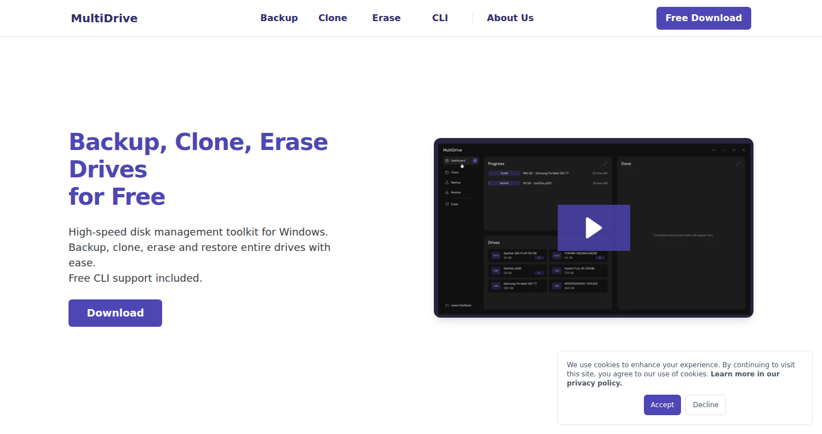Image resolution: width=822 pixels, height=434 pixels.
Task: Visit the About Us page
Action: click(510, 18)
